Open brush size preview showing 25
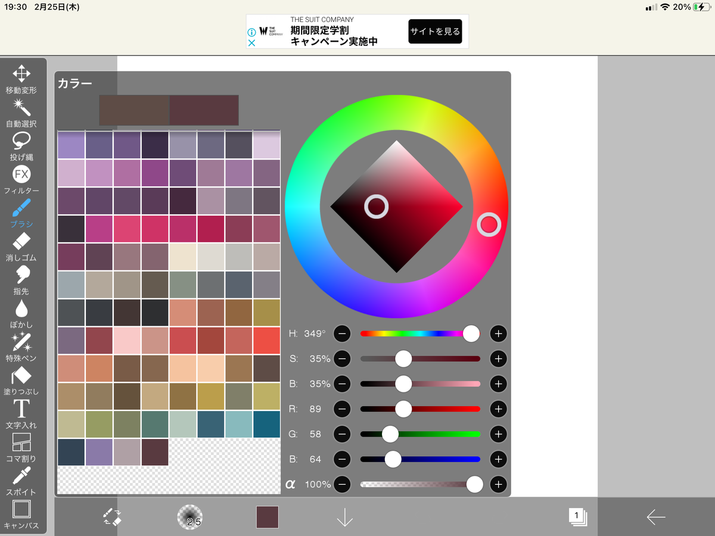This screenshot has width=715, height=536. (x=190, y=517)
